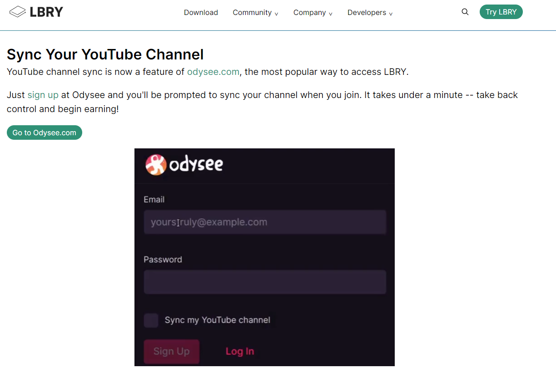
Task: Click the Email input field
Action: tap(265, 222)
